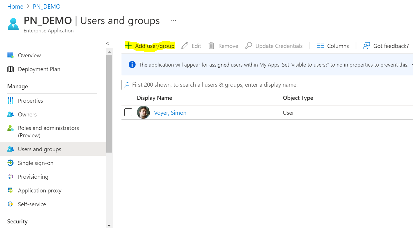This screenshot has width=413, height=228.
Task: Open the Columns chooser label
Action: (x=338, y=46)
